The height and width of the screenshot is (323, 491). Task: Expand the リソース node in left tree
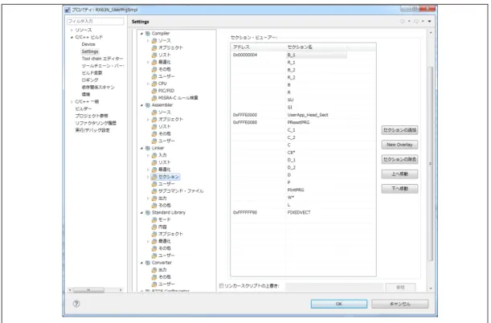[x=72, y=30]
